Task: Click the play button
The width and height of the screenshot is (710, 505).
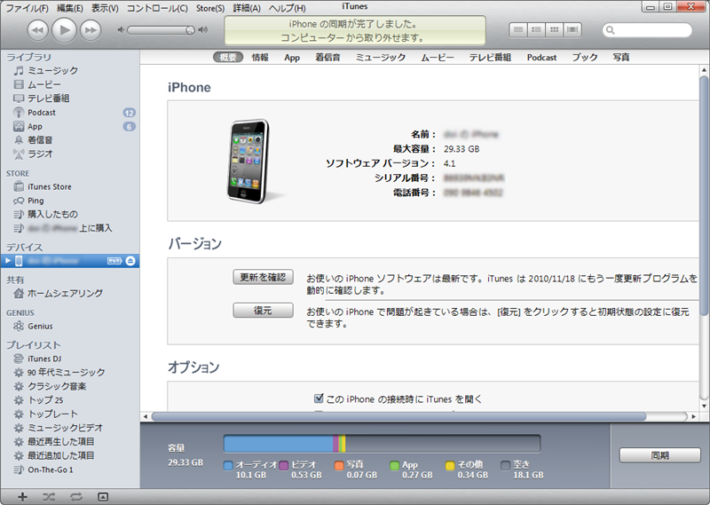Action: (64, 30)
